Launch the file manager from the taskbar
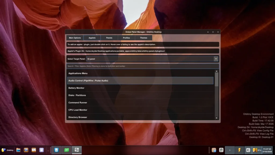This screenshot has height=155, width=275. point(18,150)
